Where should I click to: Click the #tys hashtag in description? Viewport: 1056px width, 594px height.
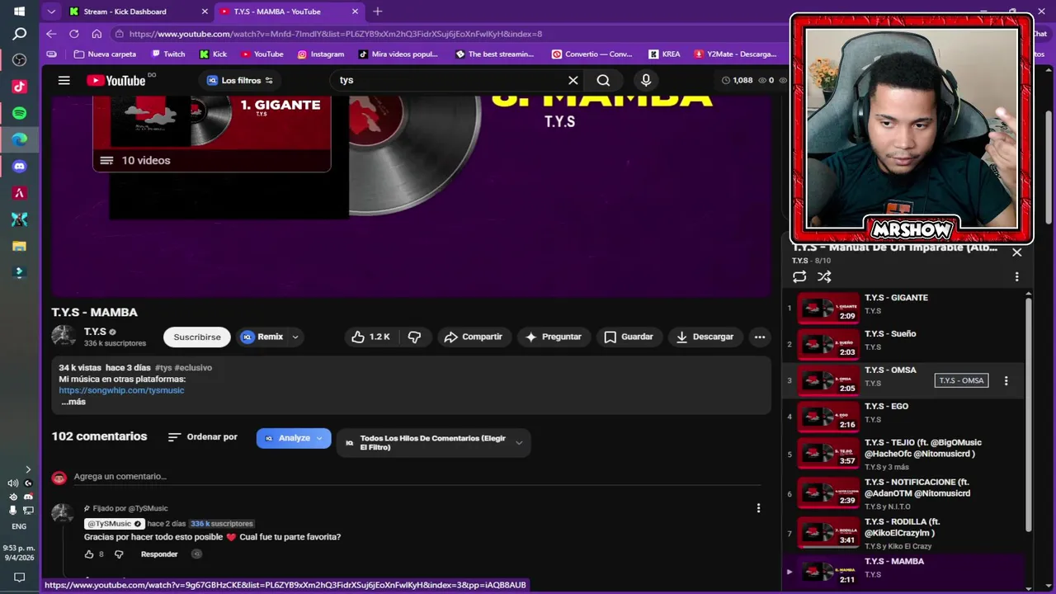tap(163, 367)
